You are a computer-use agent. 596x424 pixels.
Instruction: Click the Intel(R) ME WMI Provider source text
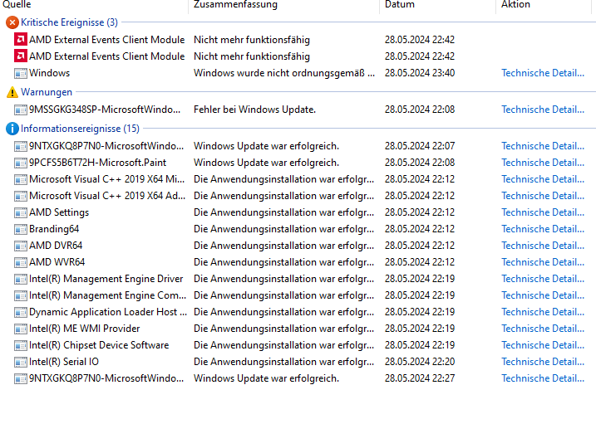pyautogui.click(x=85, y=329)
